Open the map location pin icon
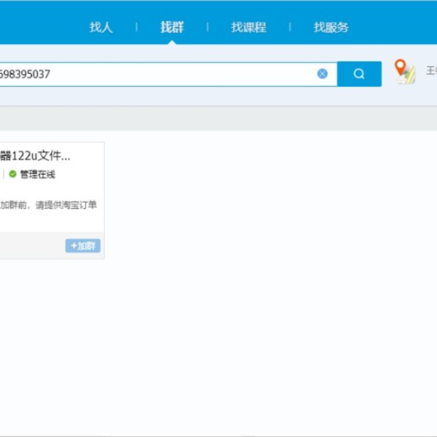Viewport: 437px width, 437px height. 405,72
